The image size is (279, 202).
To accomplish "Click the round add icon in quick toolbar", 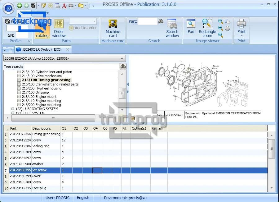I will [51, 6].
